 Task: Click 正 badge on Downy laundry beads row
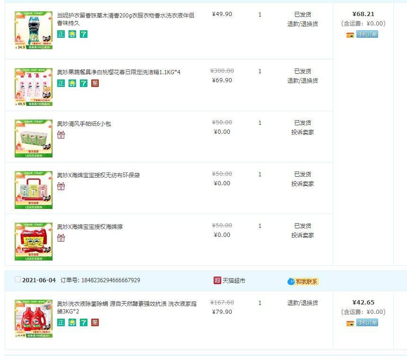61,34
